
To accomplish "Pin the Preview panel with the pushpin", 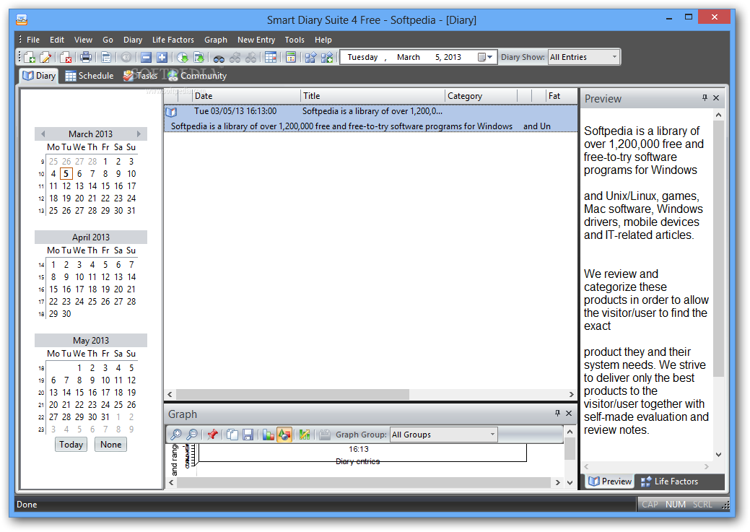I will tap(705, 97).
